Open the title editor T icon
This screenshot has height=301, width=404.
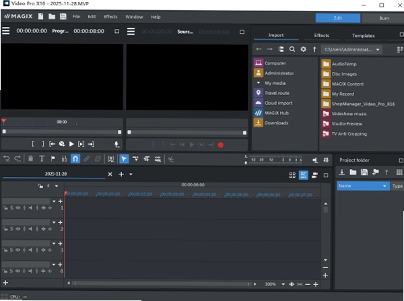coord(42,159)
